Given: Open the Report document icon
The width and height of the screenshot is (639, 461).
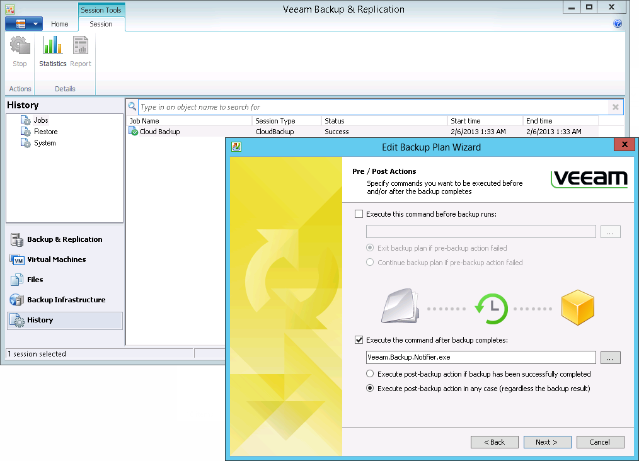Looking at the screenshot, I should 80,45.
